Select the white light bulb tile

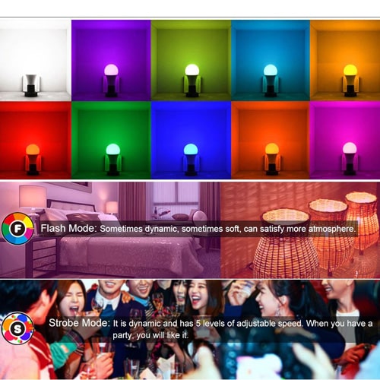coord(36,60)
